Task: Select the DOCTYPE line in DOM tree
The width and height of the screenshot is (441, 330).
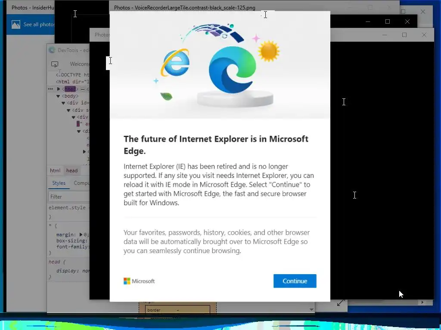Action: 72,75
